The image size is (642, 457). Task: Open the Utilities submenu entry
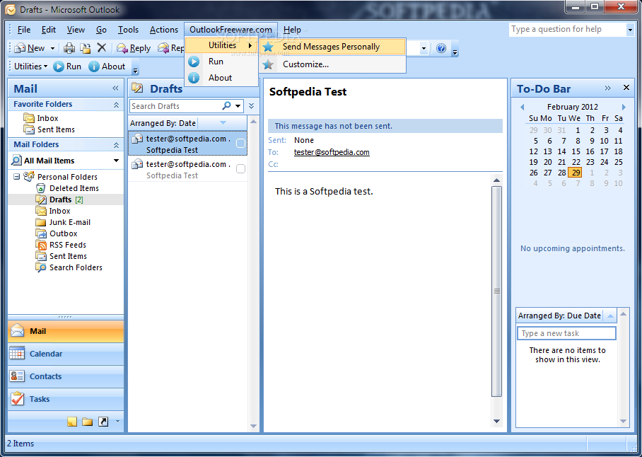(221, 45)
